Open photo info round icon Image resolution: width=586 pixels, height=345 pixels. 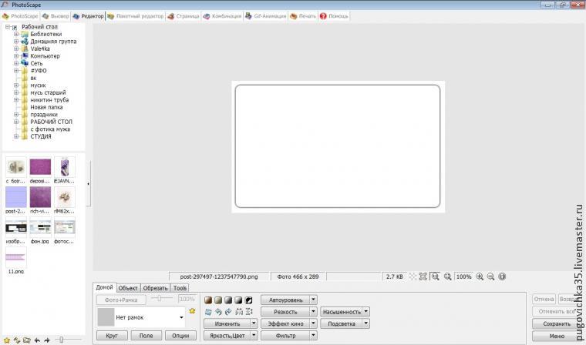point(502,276)
